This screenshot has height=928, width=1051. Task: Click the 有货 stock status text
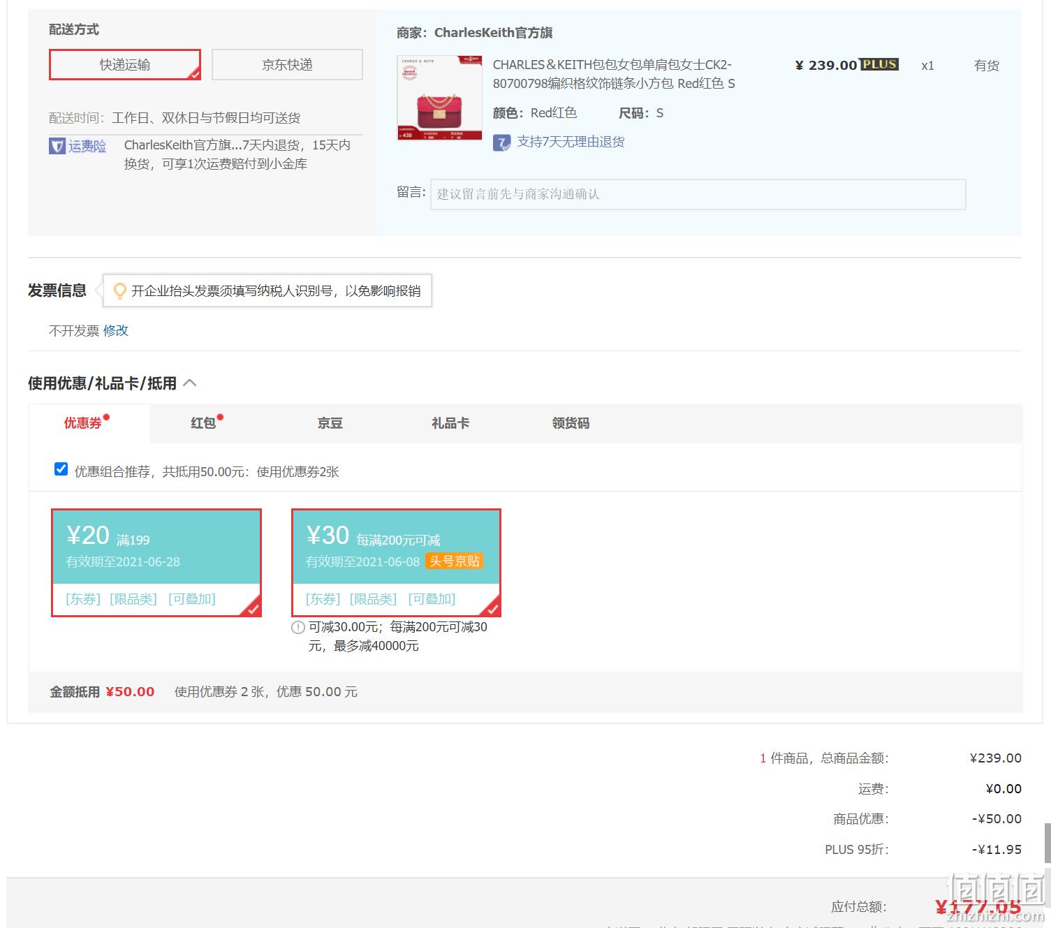click(987, 66)
